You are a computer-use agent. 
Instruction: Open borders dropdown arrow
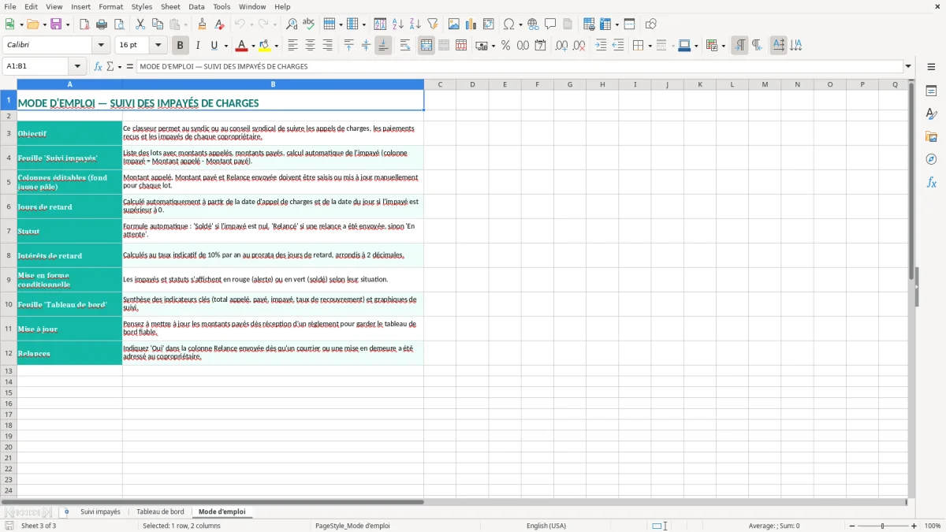(x=650, y=46)
